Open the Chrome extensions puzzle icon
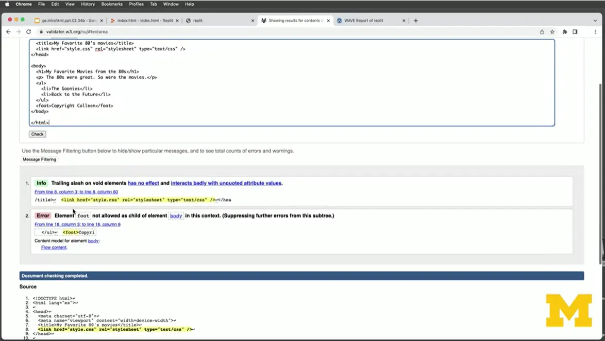The image size is (605, 341). [x=564, y=31]
